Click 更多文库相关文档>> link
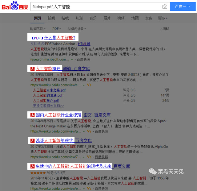Screen dimensions: 197x191 [x=48, y=106]
